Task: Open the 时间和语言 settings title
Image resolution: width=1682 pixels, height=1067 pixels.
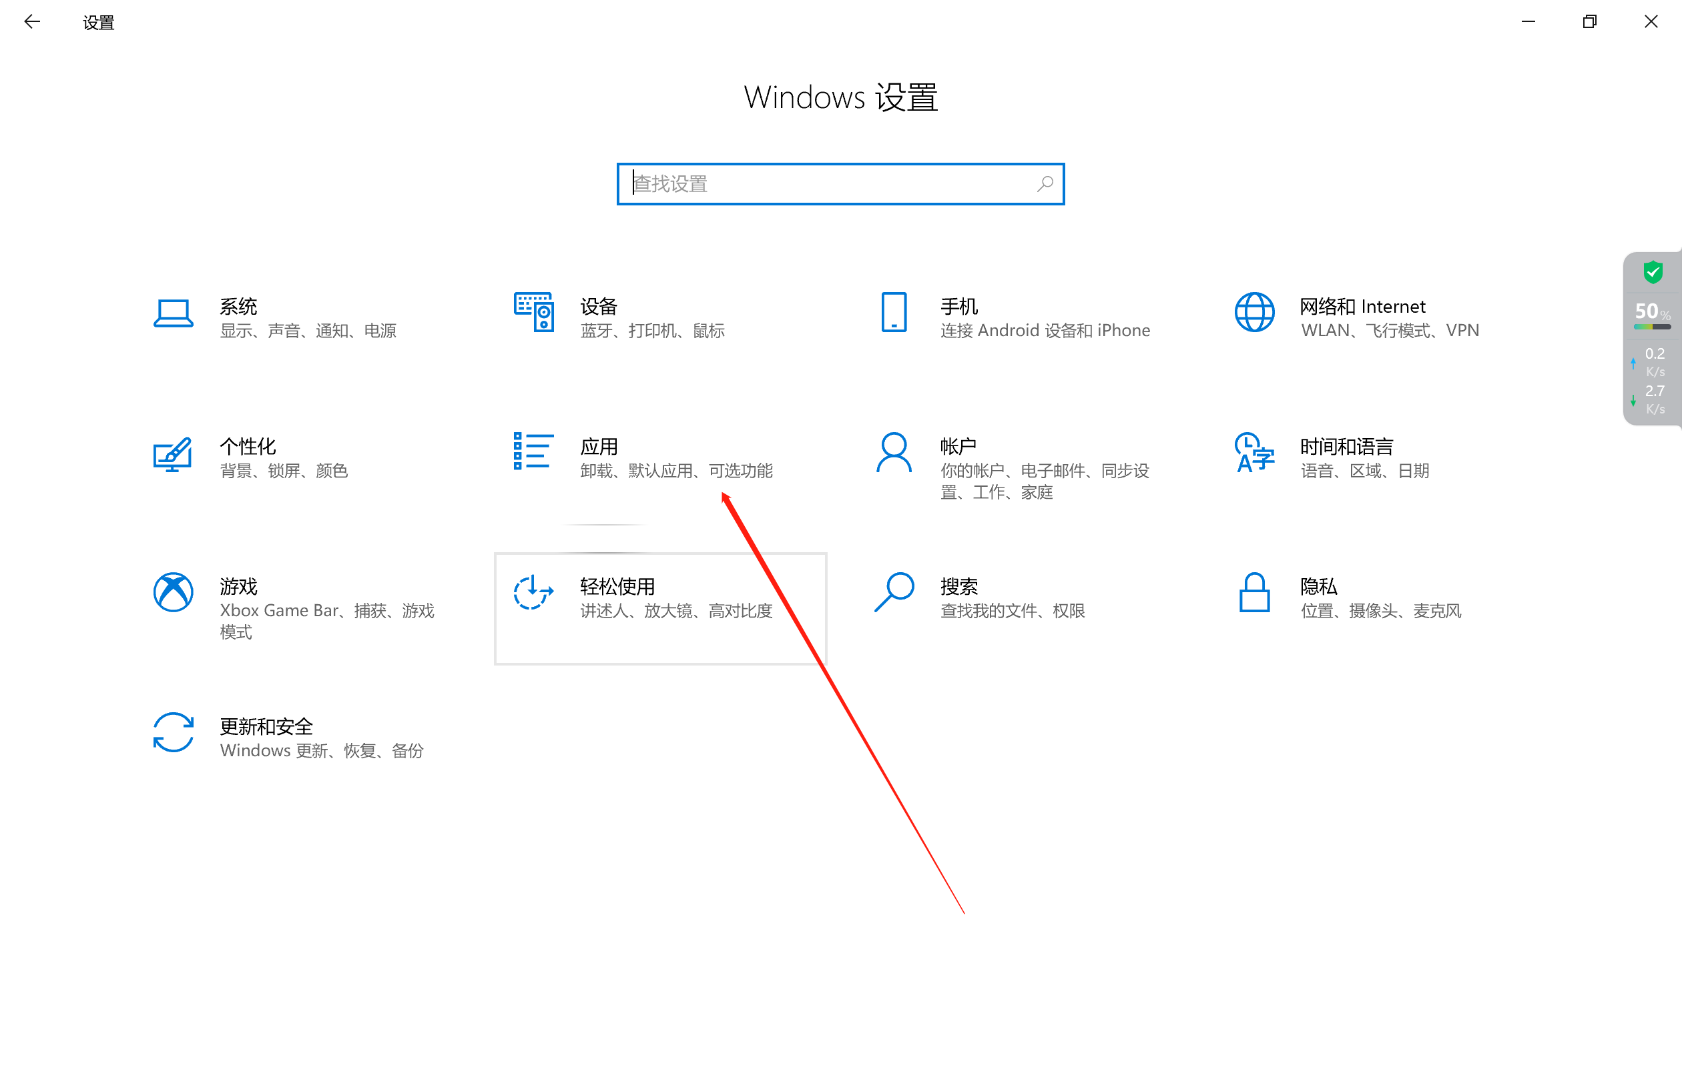Action: click(1347, 447)
